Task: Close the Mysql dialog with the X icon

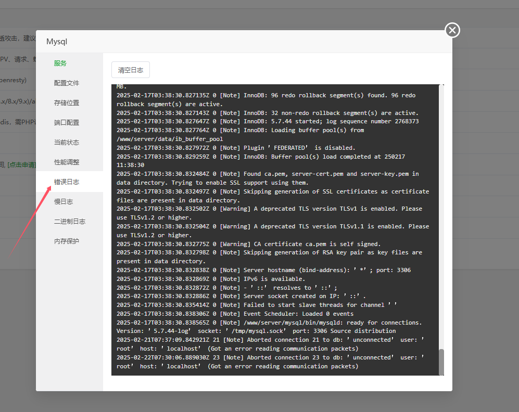Action: click(x=452, y=30)
